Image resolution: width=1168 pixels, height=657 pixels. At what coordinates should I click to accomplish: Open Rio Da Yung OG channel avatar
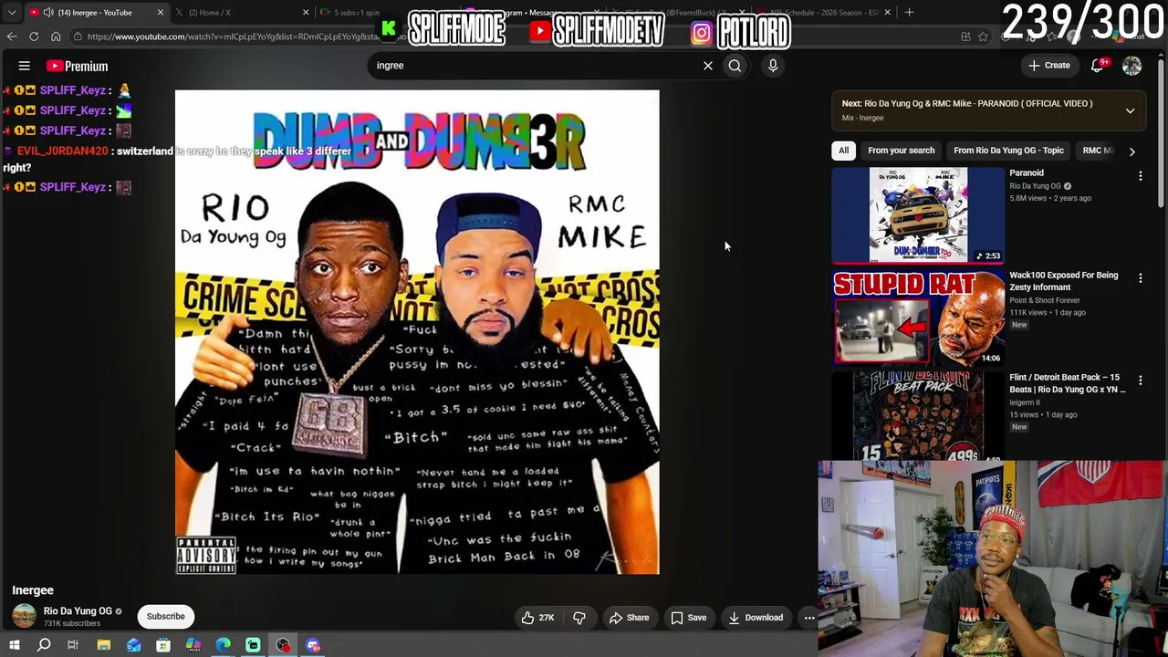click(x=25, y=616)
